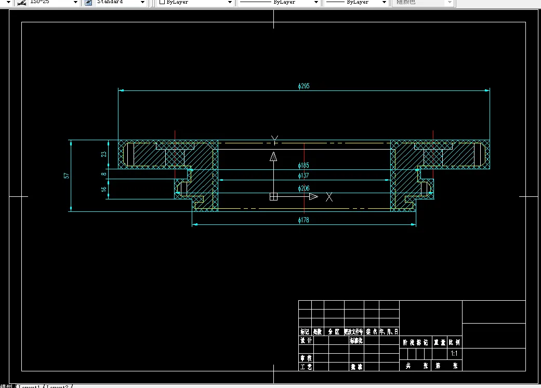
Task: Click the 分区 cell in the title block
Action: click(334, 331)
